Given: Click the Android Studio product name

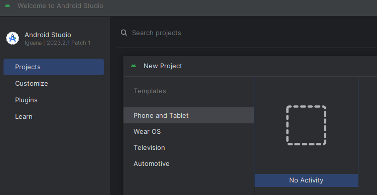Looking at the screenshot, I should click(48, 35).
